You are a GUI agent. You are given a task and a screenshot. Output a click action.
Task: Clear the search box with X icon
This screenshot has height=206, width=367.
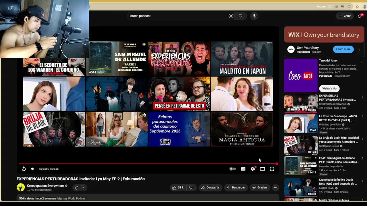[x=231, y=16]
